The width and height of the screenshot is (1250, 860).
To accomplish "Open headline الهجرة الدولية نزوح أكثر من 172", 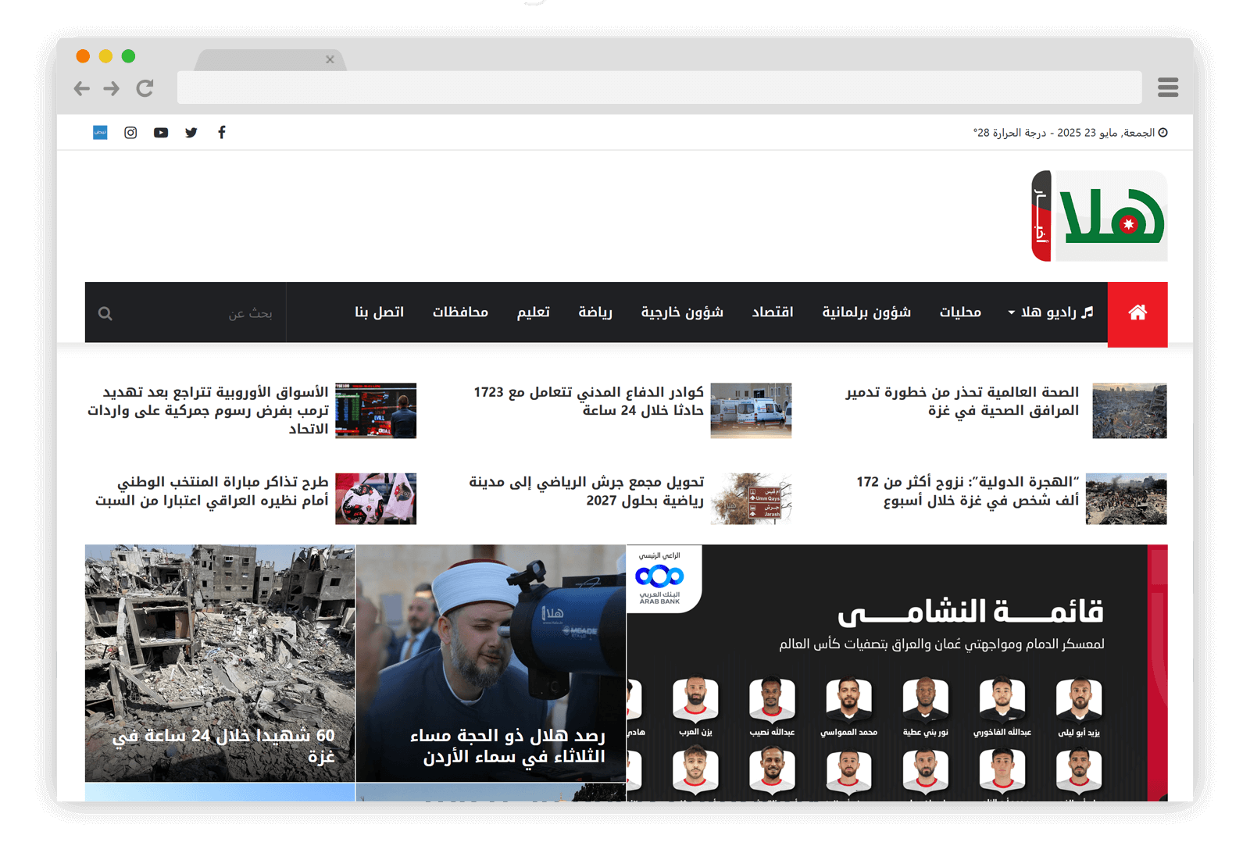I will 967,491.
